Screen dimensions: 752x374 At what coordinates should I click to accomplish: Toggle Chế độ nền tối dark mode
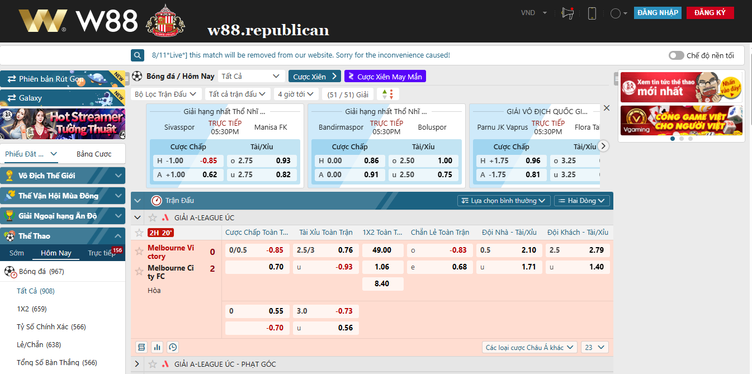(677, 55)
